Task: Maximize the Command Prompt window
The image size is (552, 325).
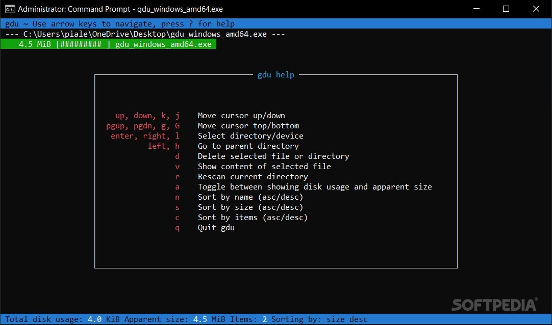Action: (506, 9)
